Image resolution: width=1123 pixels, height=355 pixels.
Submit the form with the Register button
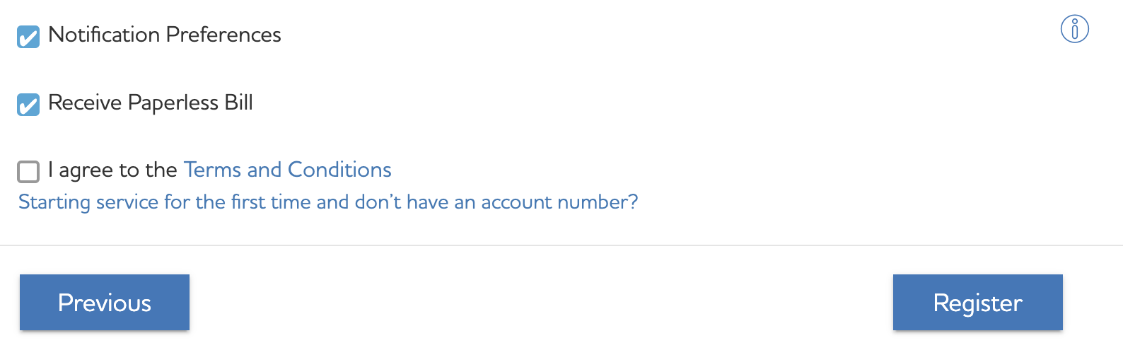(x=977, y=302)
